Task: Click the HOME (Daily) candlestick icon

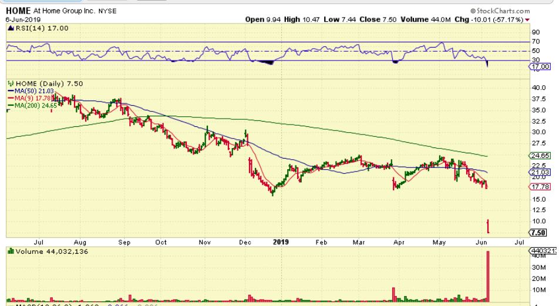Action: click(x=10, y=83)
